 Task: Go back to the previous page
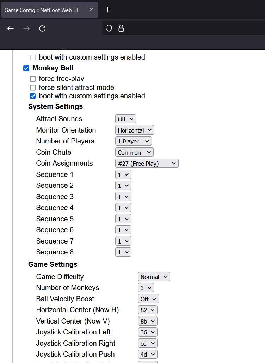click(x=11, y=29)
